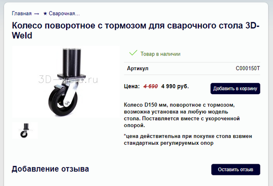The image size is (273, 186).
Task: Click the current price 4 990 руб.
Action: click(x=175, y=86)
